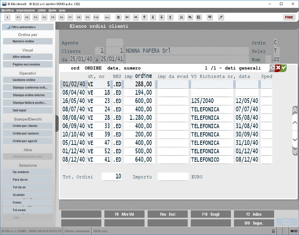This screenshot has height=235, width=299.
Task: Click the pin toolbar icon
Action: [221, 17]
